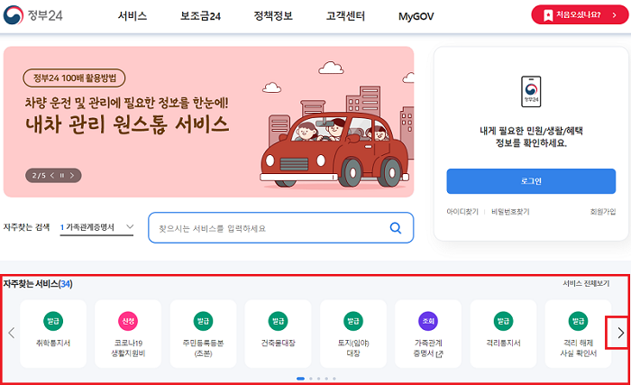Open the 보조금24 menu
This screenshot has height=385, width=631.
(x=200, y=16)
